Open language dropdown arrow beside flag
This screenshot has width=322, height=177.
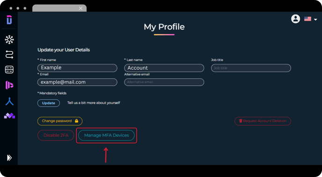(315, 20)
